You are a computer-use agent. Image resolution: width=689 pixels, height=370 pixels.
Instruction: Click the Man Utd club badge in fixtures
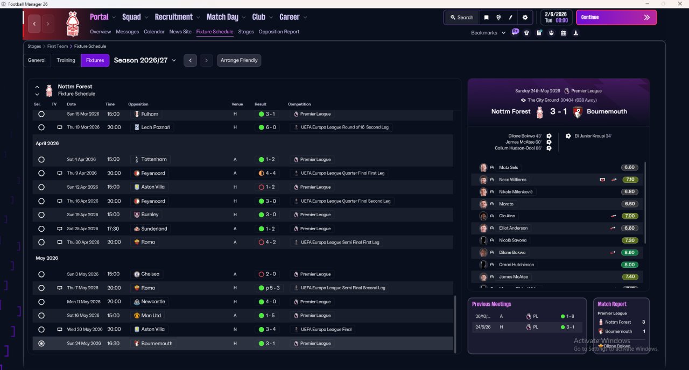tap(136, 316)
